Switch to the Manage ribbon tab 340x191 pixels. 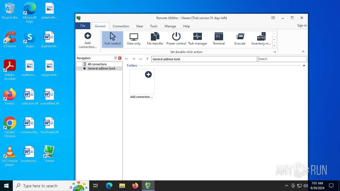tap(170, 26)
